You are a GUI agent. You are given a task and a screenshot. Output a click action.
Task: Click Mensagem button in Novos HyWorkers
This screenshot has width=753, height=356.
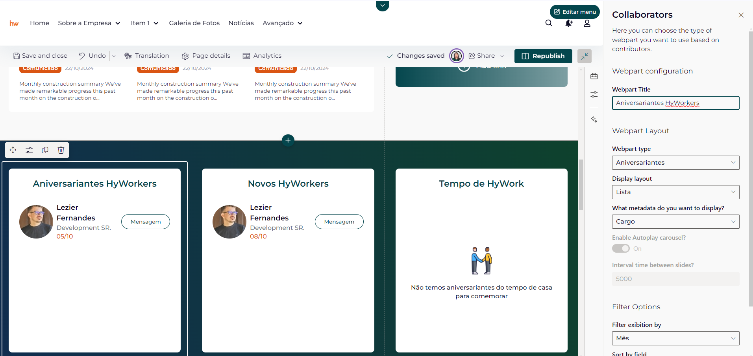(339, 222)
